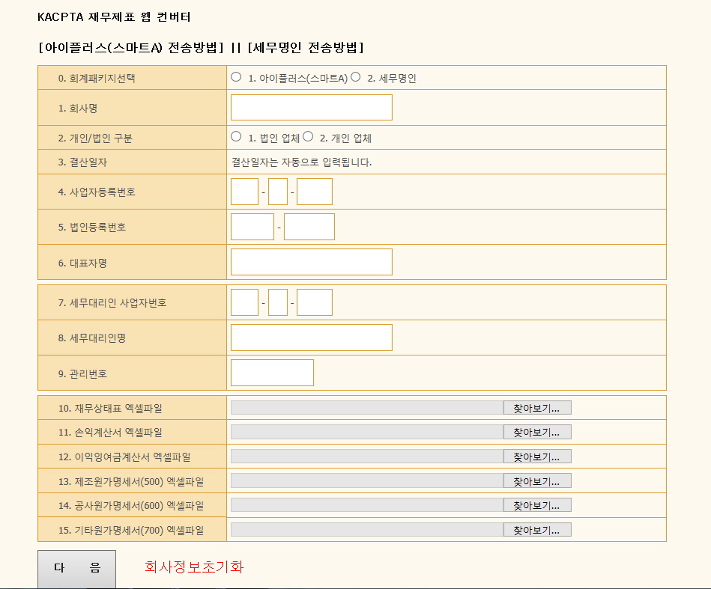Focus last 세무대리인 사업자번호 box
This screenshot has height=589, width=711.
[315, 302]
